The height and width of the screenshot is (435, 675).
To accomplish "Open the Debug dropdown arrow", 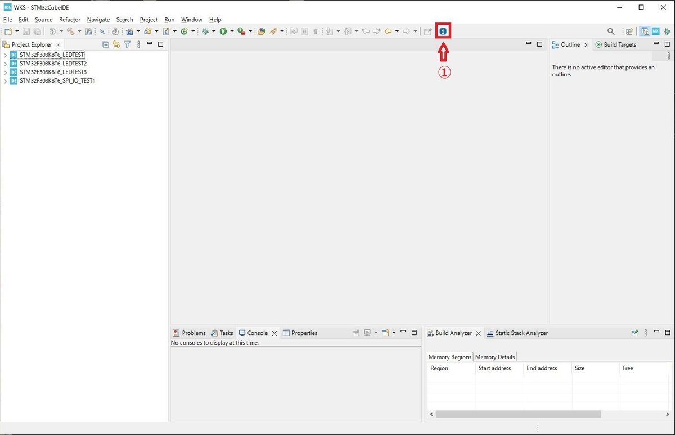I will (x=214, y=31).
